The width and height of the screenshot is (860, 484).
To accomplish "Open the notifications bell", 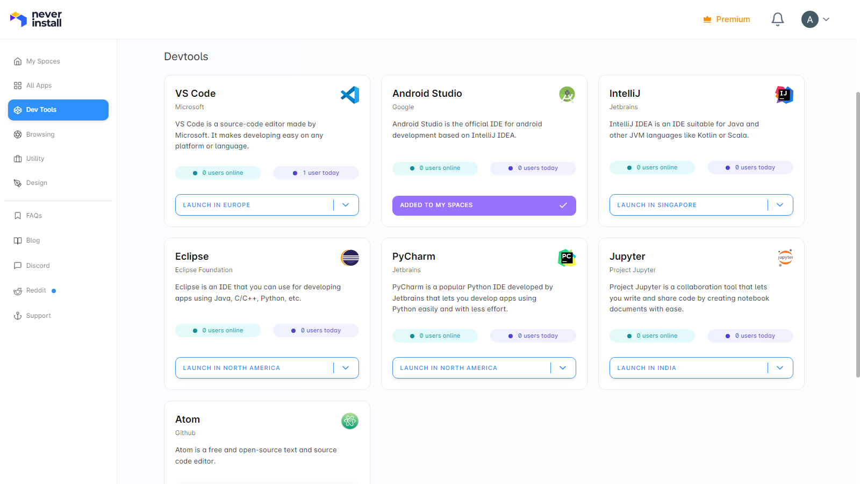I will (778, 19).
